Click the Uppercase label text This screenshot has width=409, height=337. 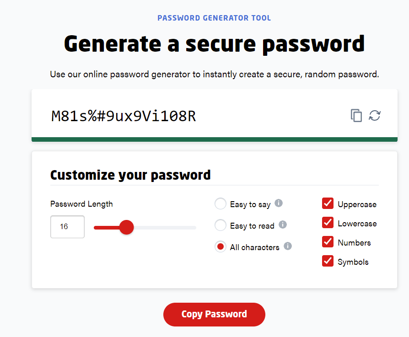tap(357, 204)
